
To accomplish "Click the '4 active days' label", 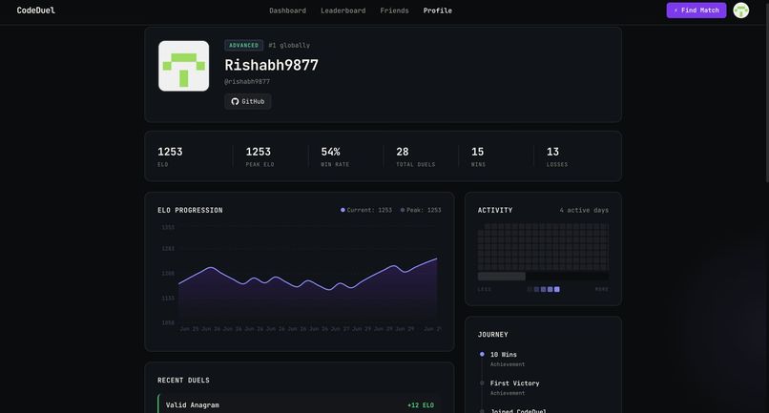I will tap(584, 210).
